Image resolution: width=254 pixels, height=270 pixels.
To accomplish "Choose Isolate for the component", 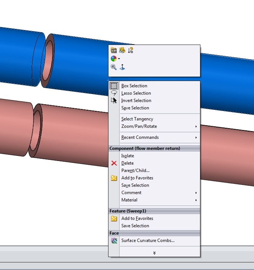I will (x=128, y=156).
